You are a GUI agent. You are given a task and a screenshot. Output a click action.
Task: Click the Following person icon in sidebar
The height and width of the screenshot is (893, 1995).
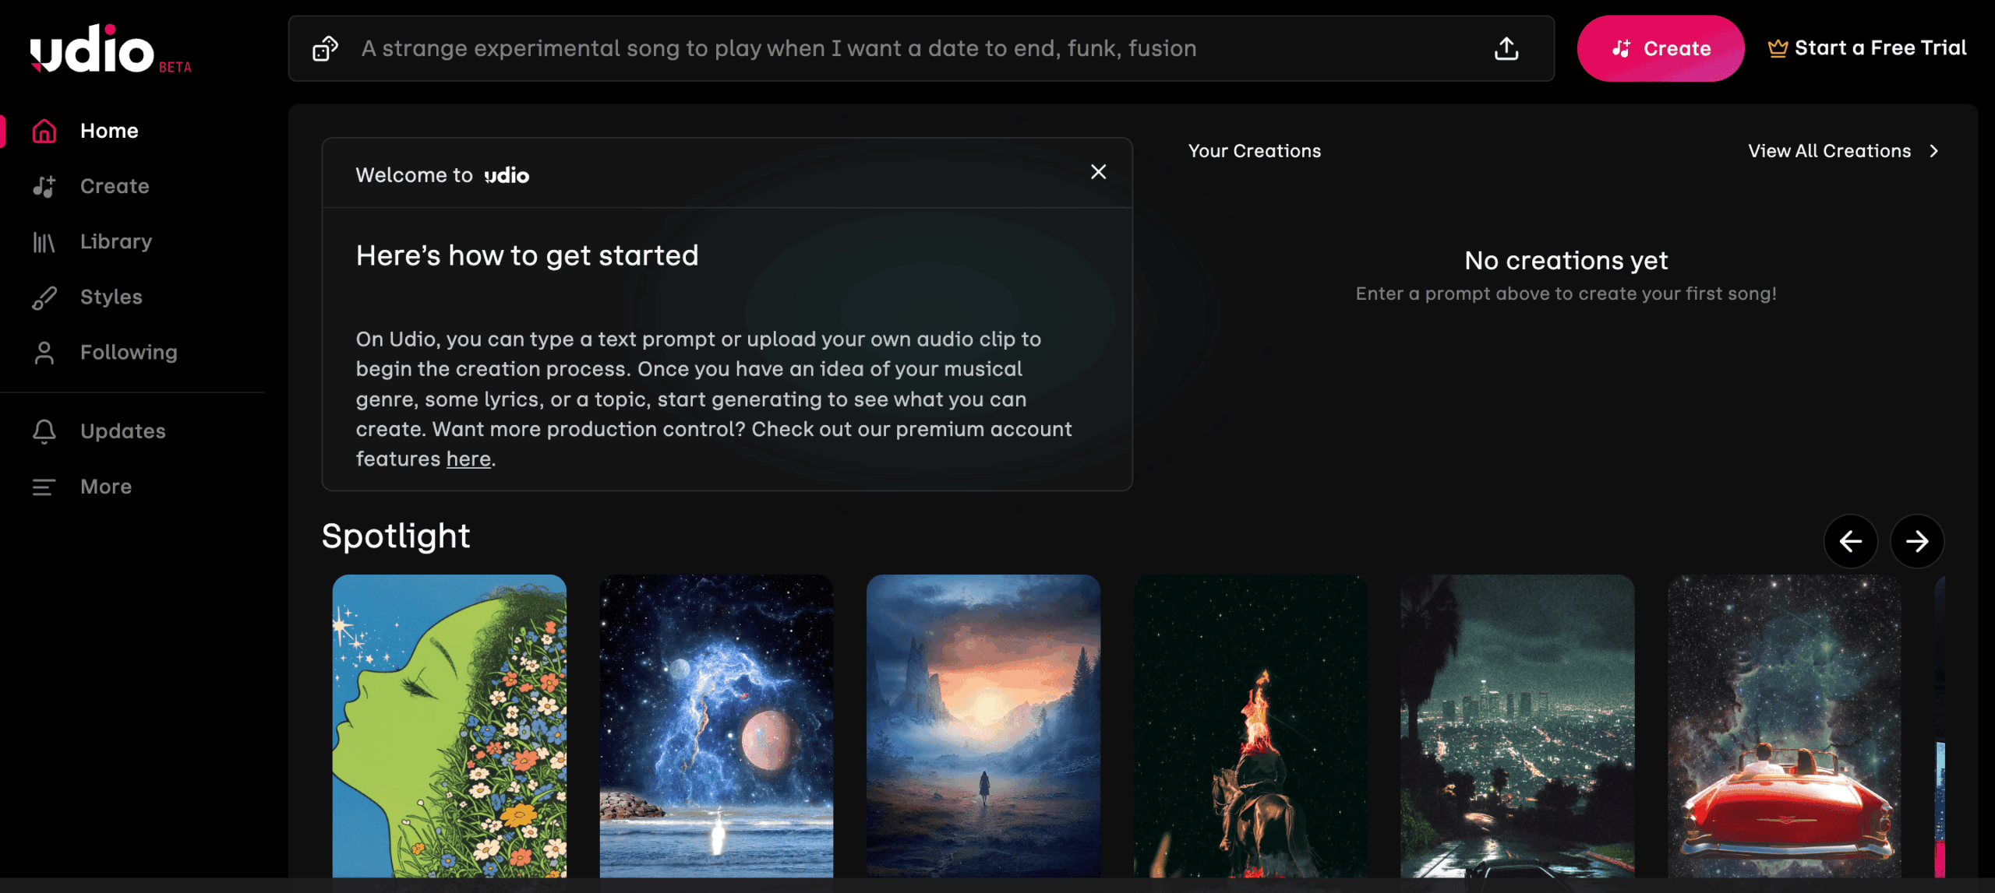(44, 353)
